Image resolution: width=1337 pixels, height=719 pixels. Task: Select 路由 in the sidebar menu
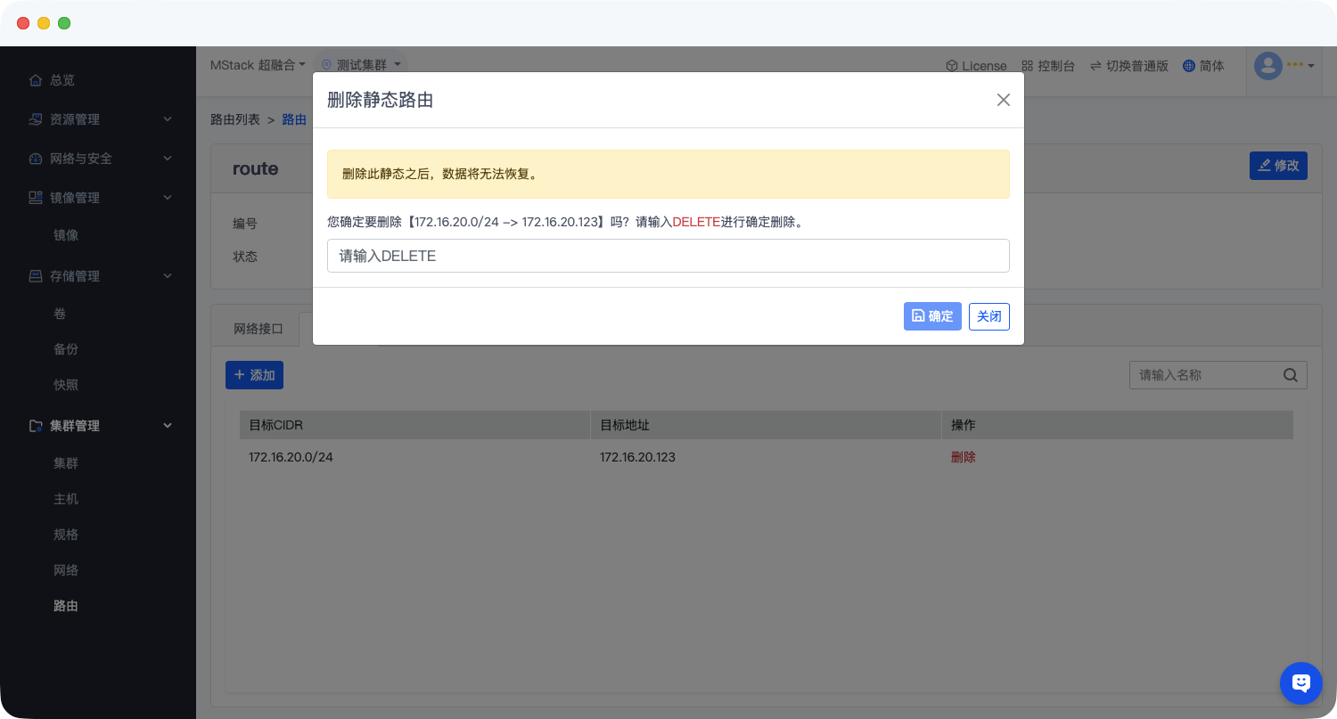pos(66,605)
